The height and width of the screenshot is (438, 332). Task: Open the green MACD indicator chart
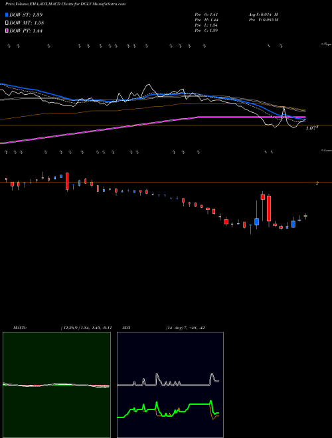(56, 385)
